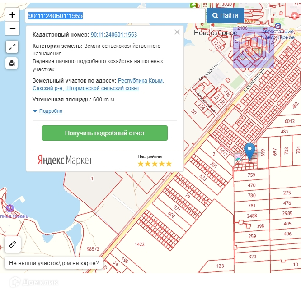Screen dimensions: 301x294
Task: Click the blue location pin marker
Action: tap(249, 151)
